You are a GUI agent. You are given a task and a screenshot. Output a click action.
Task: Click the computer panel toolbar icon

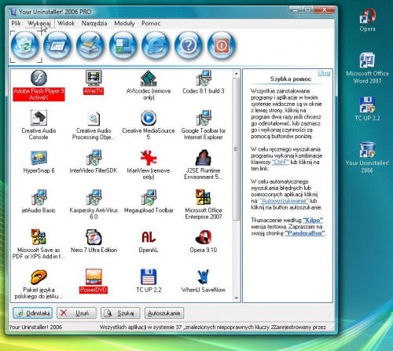(x=123, y=46)
